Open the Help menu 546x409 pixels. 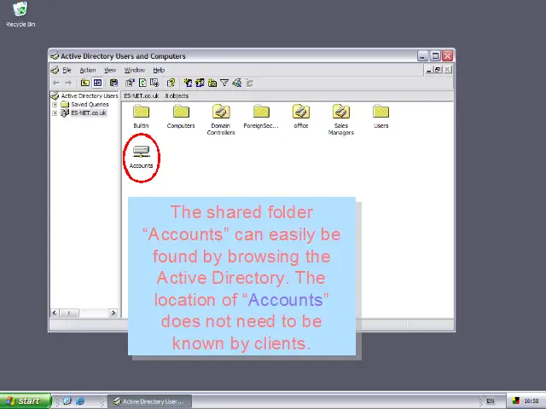point(159,70)
